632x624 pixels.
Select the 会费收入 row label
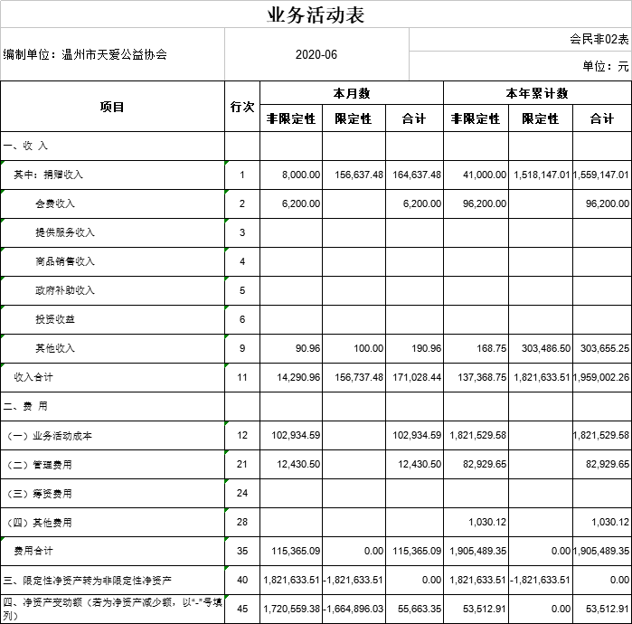[x=55, y=203]
